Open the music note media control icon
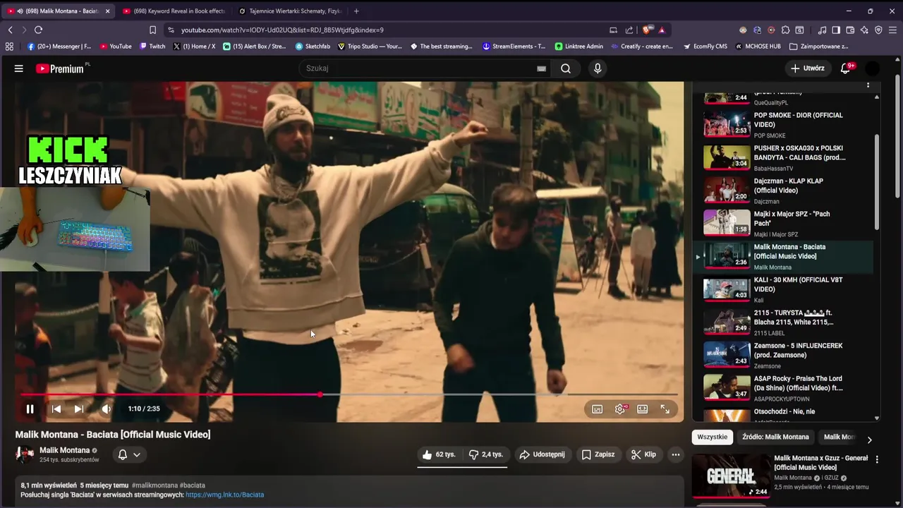This screenshot has height=508, width=903. [822, 30]
